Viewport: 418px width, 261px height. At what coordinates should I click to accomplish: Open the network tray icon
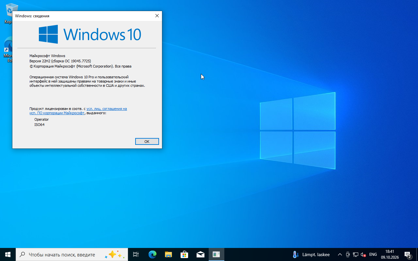pyautogui.click(x=356, y=254)
